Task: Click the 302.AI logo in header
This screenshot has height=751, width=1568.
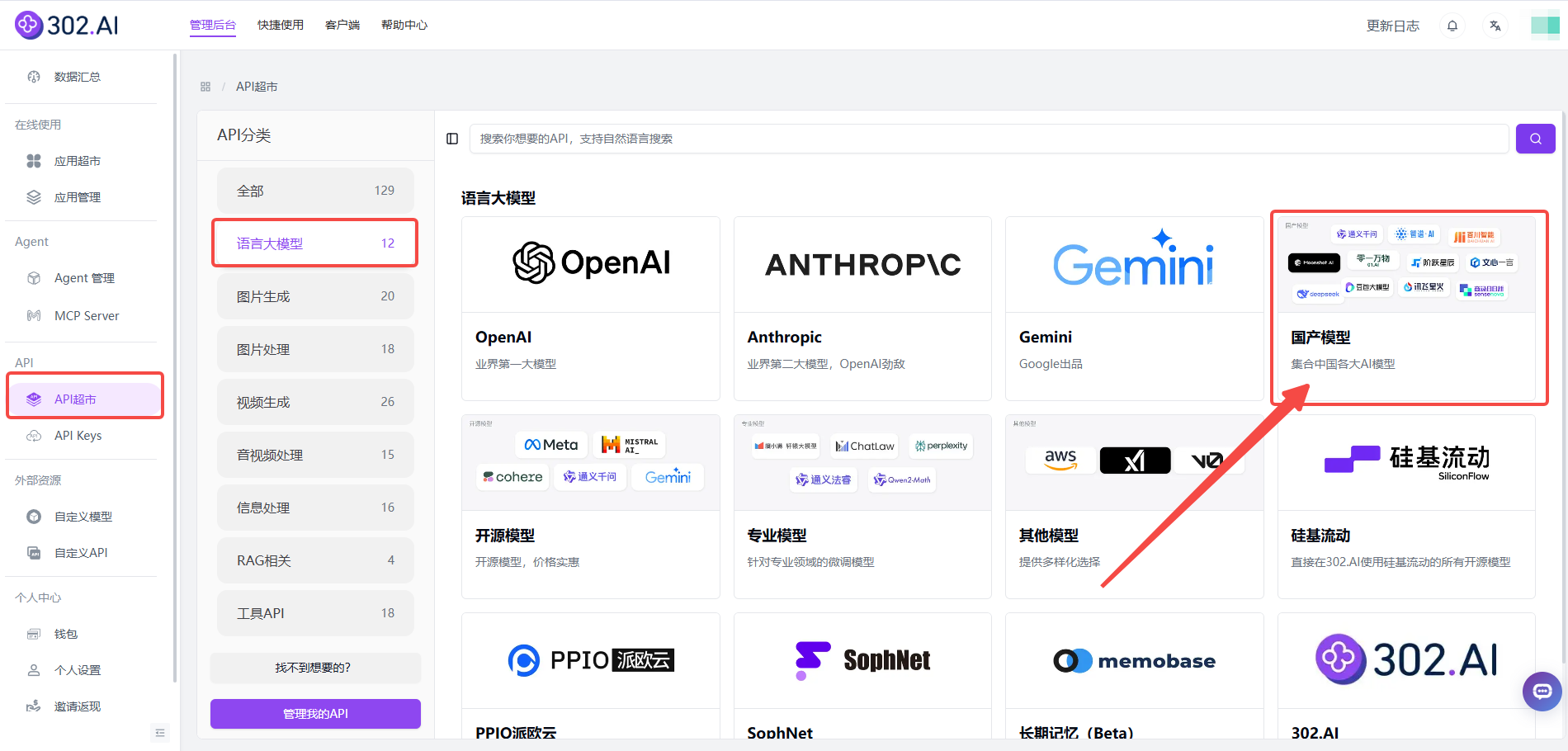Action: [67, 25]
